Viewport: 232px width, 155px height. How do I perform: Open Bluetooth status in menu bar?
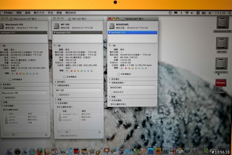pos(181,13)
